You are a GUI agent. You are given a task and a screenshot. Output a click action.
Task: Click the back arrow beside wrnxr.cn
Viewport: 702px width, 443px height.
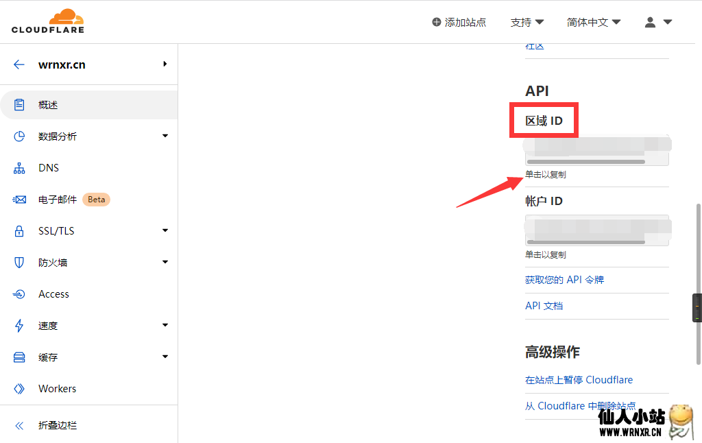pos(19,64)
